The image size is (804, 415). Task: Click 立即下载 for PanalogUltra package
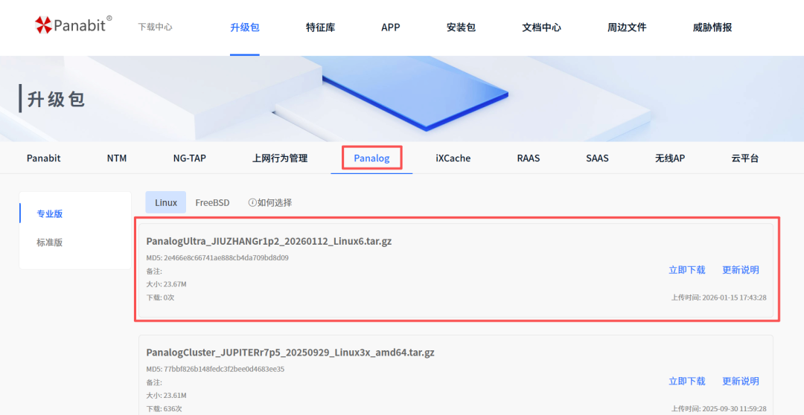pyautogui.click(x=686, y=270)
